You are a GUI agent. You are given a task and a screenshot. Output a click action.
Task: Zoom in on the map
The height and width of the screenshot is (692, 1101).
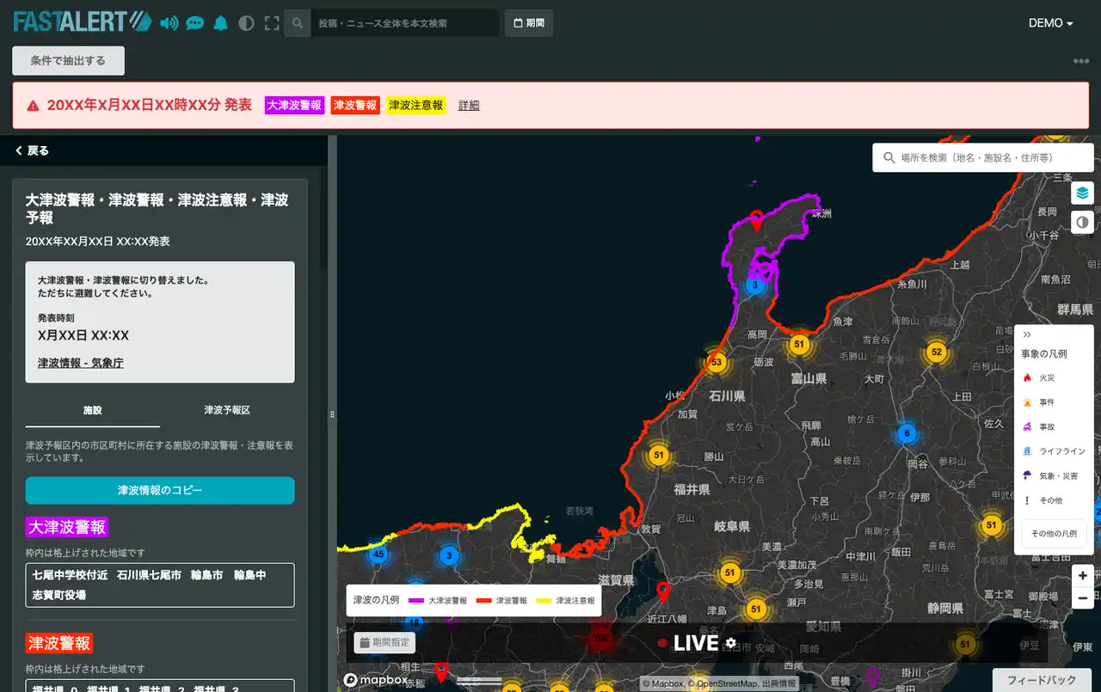click(x=1082, y=576)
